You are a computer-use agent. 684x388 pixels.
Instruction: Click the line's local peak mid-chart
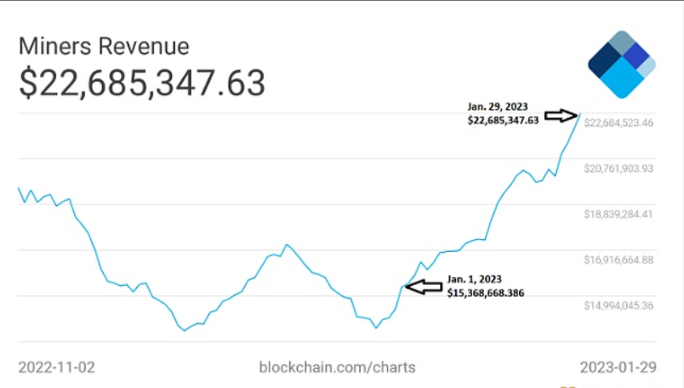point(286,245)
